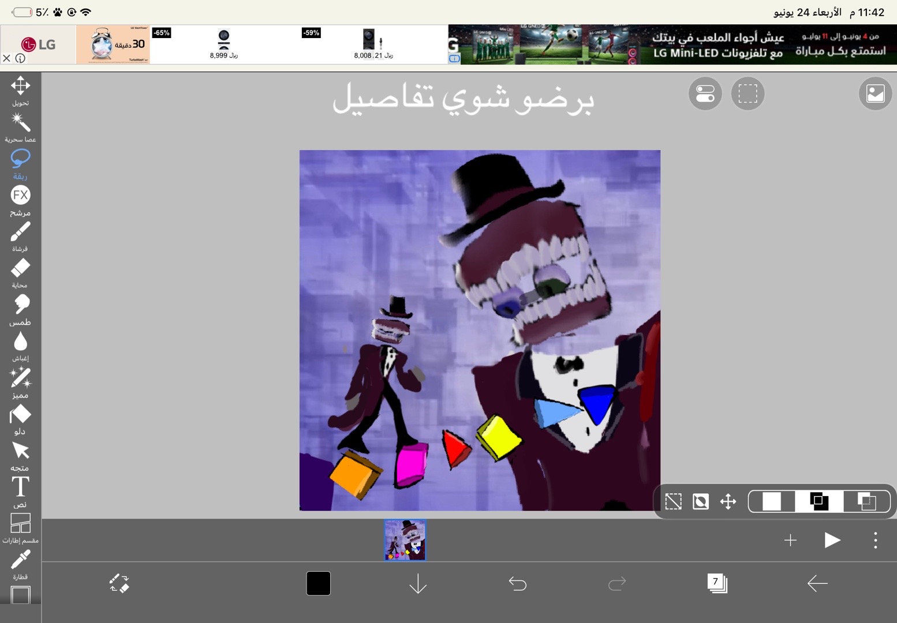Screen dimensions: 897x623
Task: Select the Special effects tool (مميز)
Action: point(20,382)
